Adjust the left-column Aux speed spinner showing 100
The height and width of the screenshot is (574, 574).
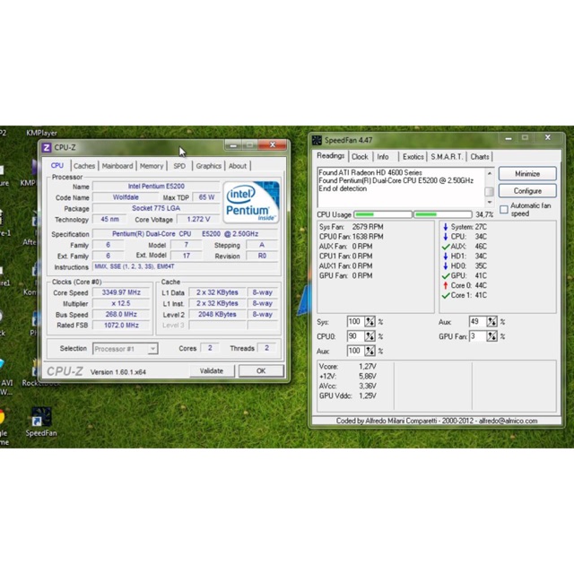click(370, 351)
